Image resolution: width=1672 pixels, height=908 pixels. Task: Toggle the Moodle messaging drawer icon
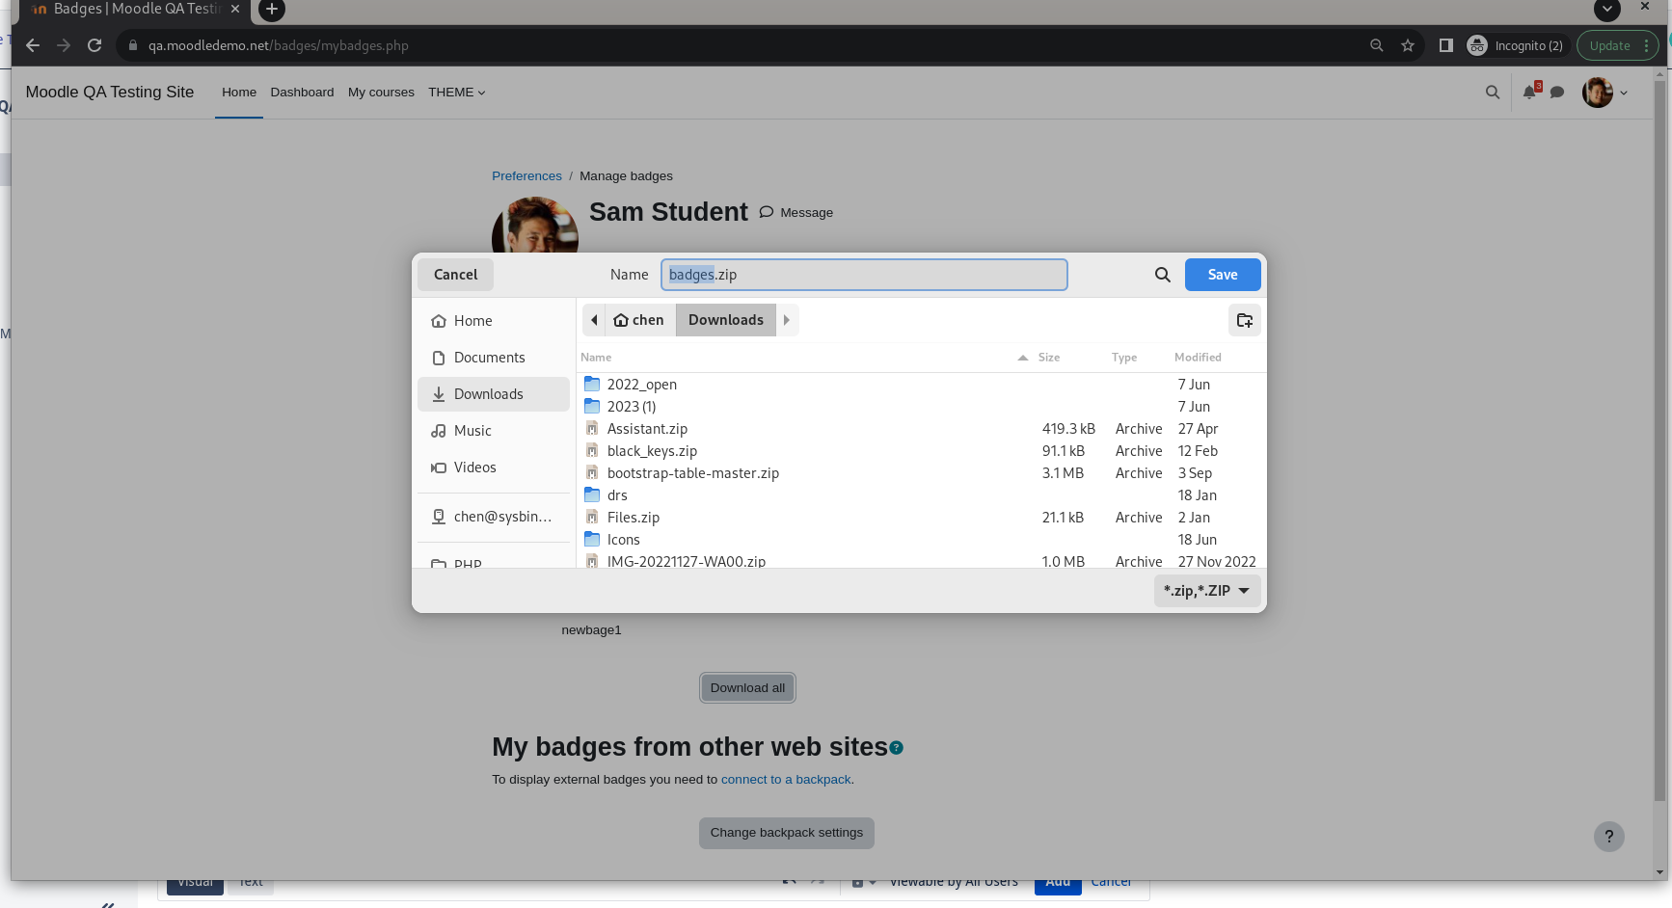(1557, 93)
